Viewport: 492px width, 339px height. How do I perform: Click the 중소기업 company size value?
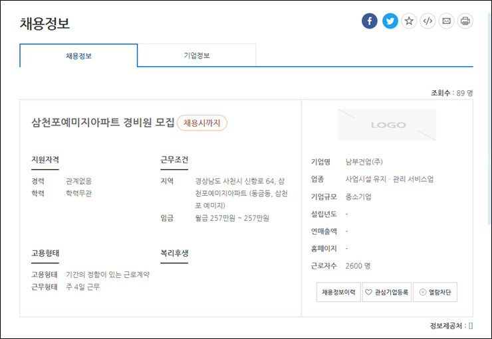[358, 196]
